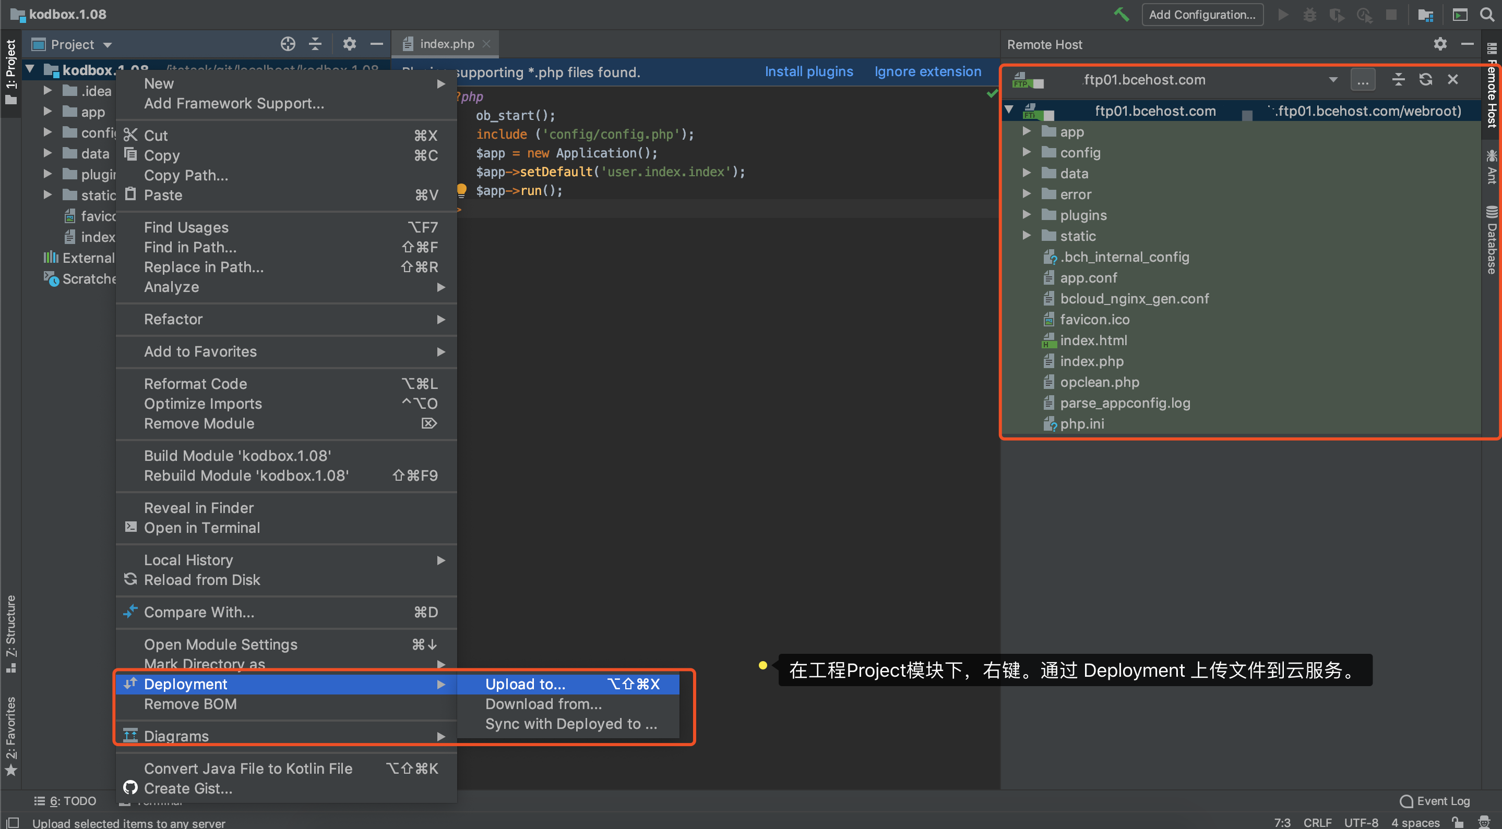Select opclean.php in Remote Host tree
The height and width of the screenshot is (829, 1502).
(x=1099, y=382)
